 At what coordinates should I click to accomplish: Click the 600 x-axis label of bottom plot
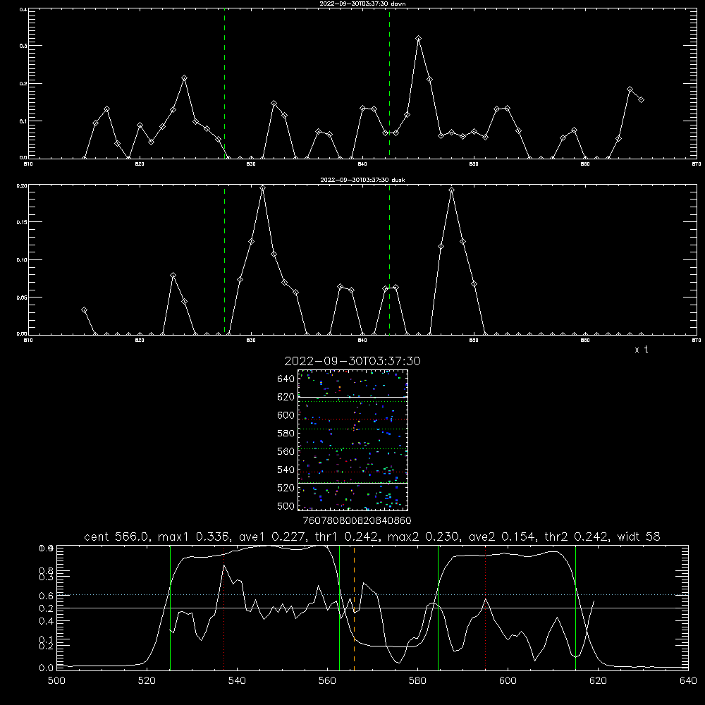point(508,681)
